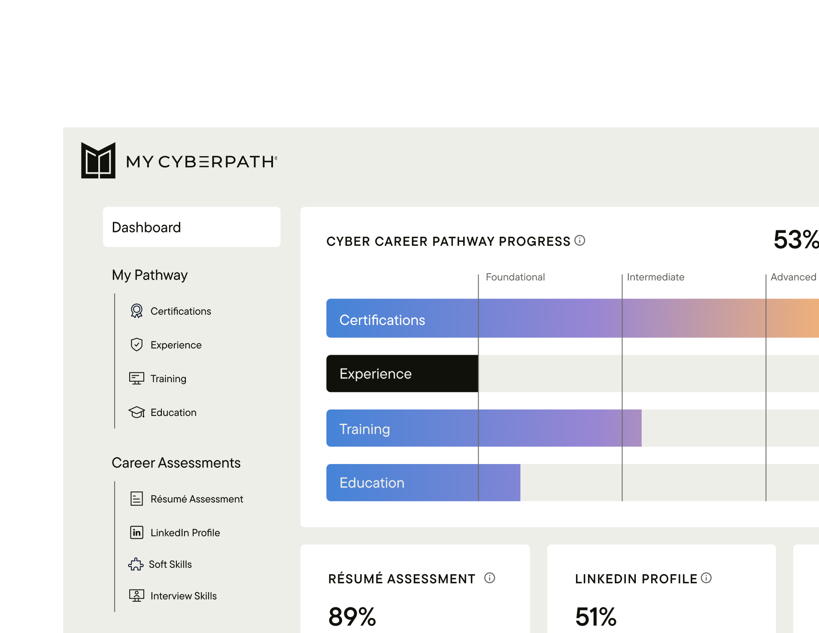
Task: Click the Training progress bar
Action: pyautogui.click(x=483, y=428)
